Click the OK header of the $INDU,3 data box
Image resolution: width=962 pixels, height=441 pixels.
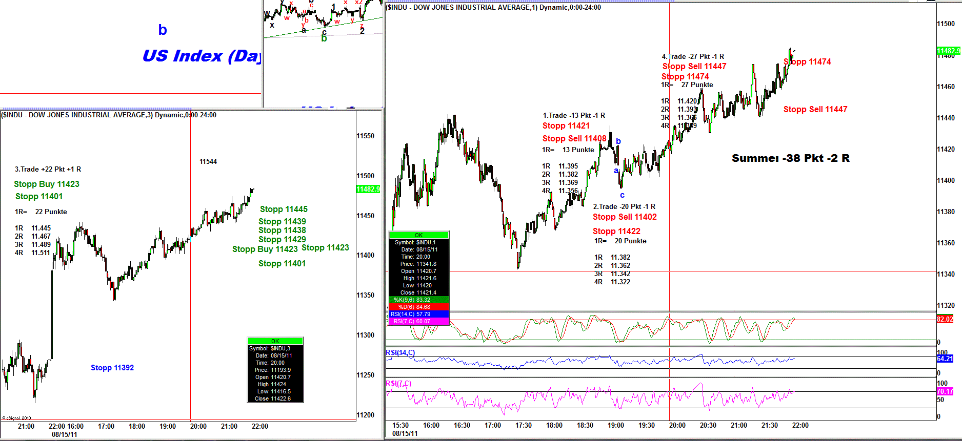(275, 341)
